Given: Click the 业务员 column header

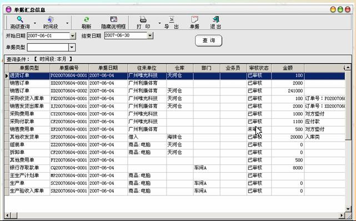Looking at the screenshot, I should tap(233, 68).
